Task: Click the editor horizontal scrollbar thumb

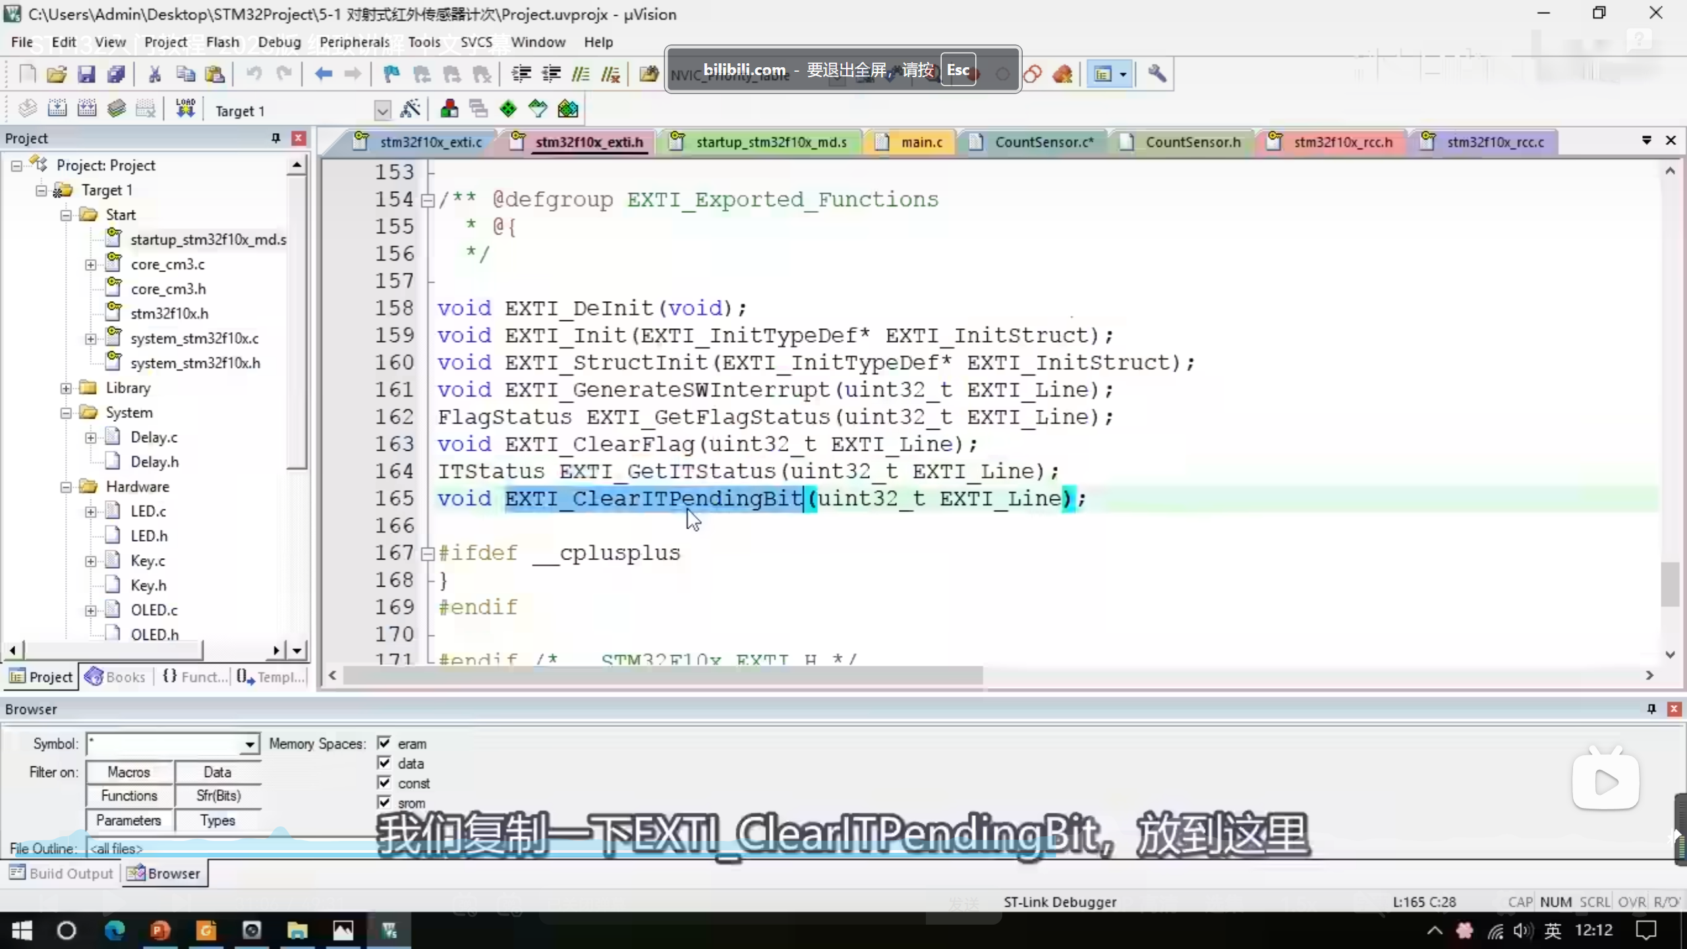Action: (x=662, y=676)
